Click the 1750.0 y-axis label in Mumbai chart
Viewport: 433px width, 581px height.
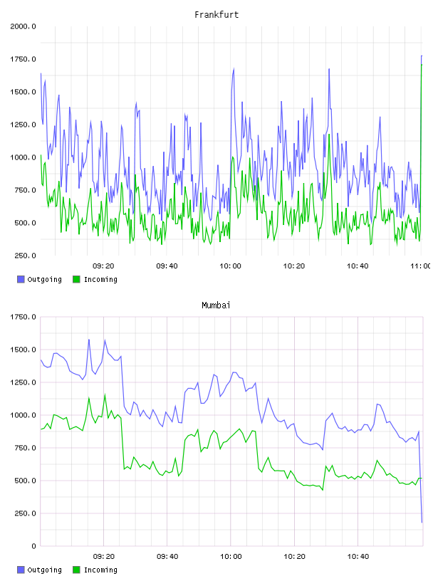[23, 317]
